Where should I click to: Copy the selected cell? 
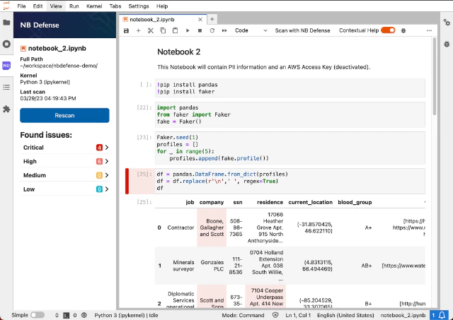pos(163,30)
